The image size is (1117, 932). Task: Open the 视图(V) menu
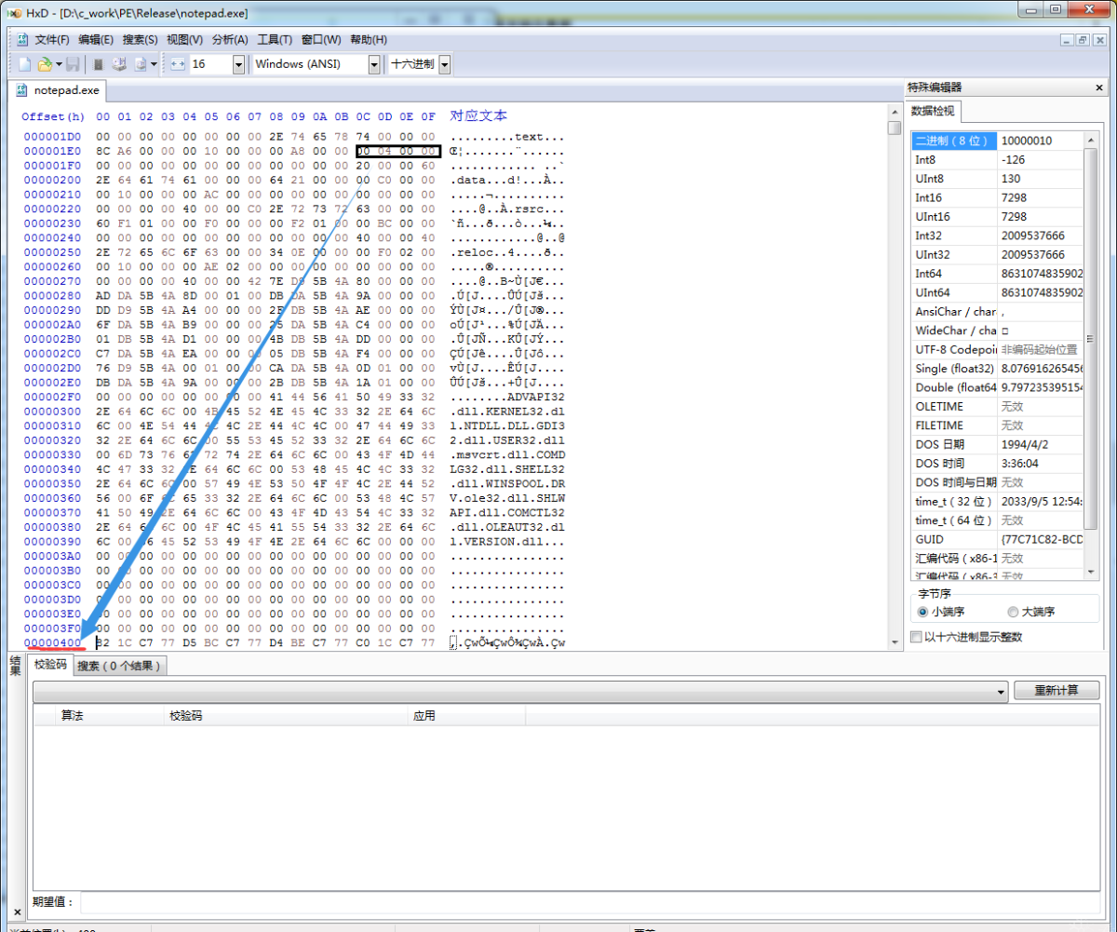point(184,39)
